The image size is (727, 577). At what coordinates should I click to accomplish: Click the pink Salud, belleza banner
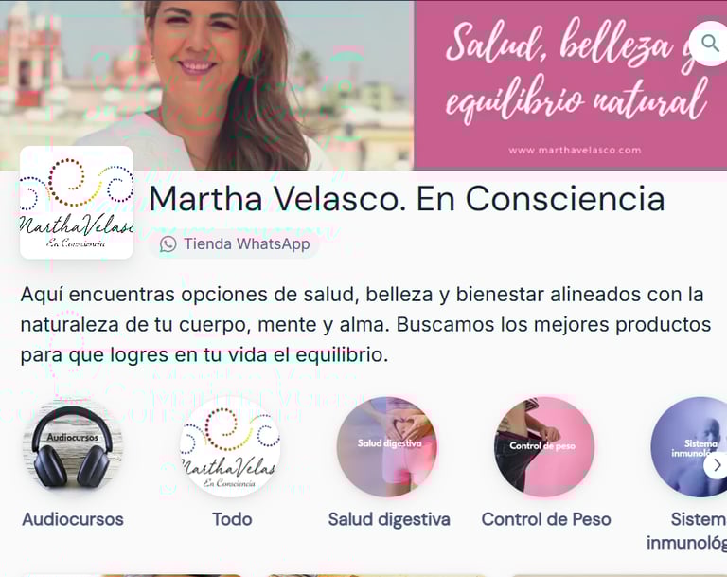click(x=570, y=85)
